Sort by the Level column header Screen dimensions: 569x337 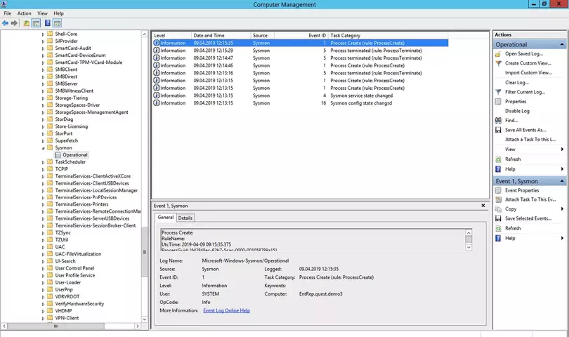click(x=171, y=36)
